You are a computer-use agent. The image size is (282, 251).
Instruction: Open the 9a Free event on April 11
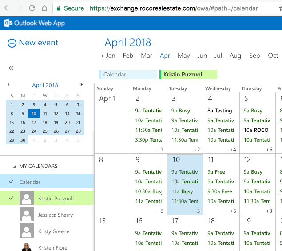point(216,172)
